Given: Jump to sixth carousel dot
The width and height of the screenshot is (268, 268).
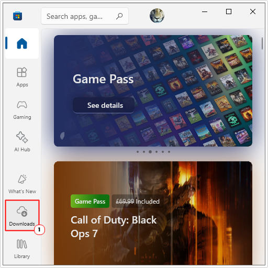Looking at the screenshot, I should (169, 152).
